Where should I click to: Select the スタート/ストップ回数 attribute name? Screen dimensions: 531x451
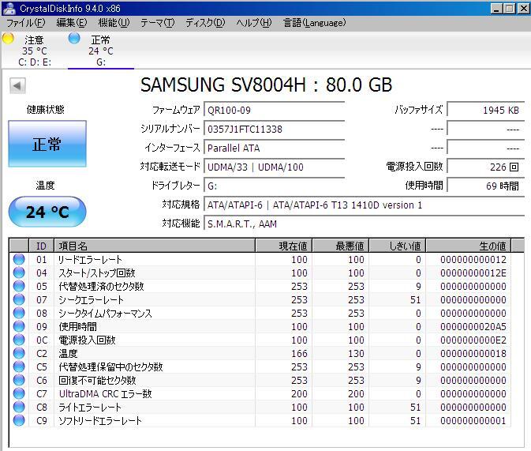click(97, 273)
